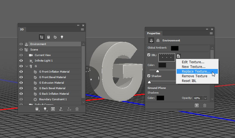Click the G Extrusion Material icon

coord(35,83)
